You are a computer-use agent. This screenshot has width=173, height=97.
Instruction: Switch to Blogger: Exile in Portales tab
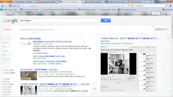[47, 2]
